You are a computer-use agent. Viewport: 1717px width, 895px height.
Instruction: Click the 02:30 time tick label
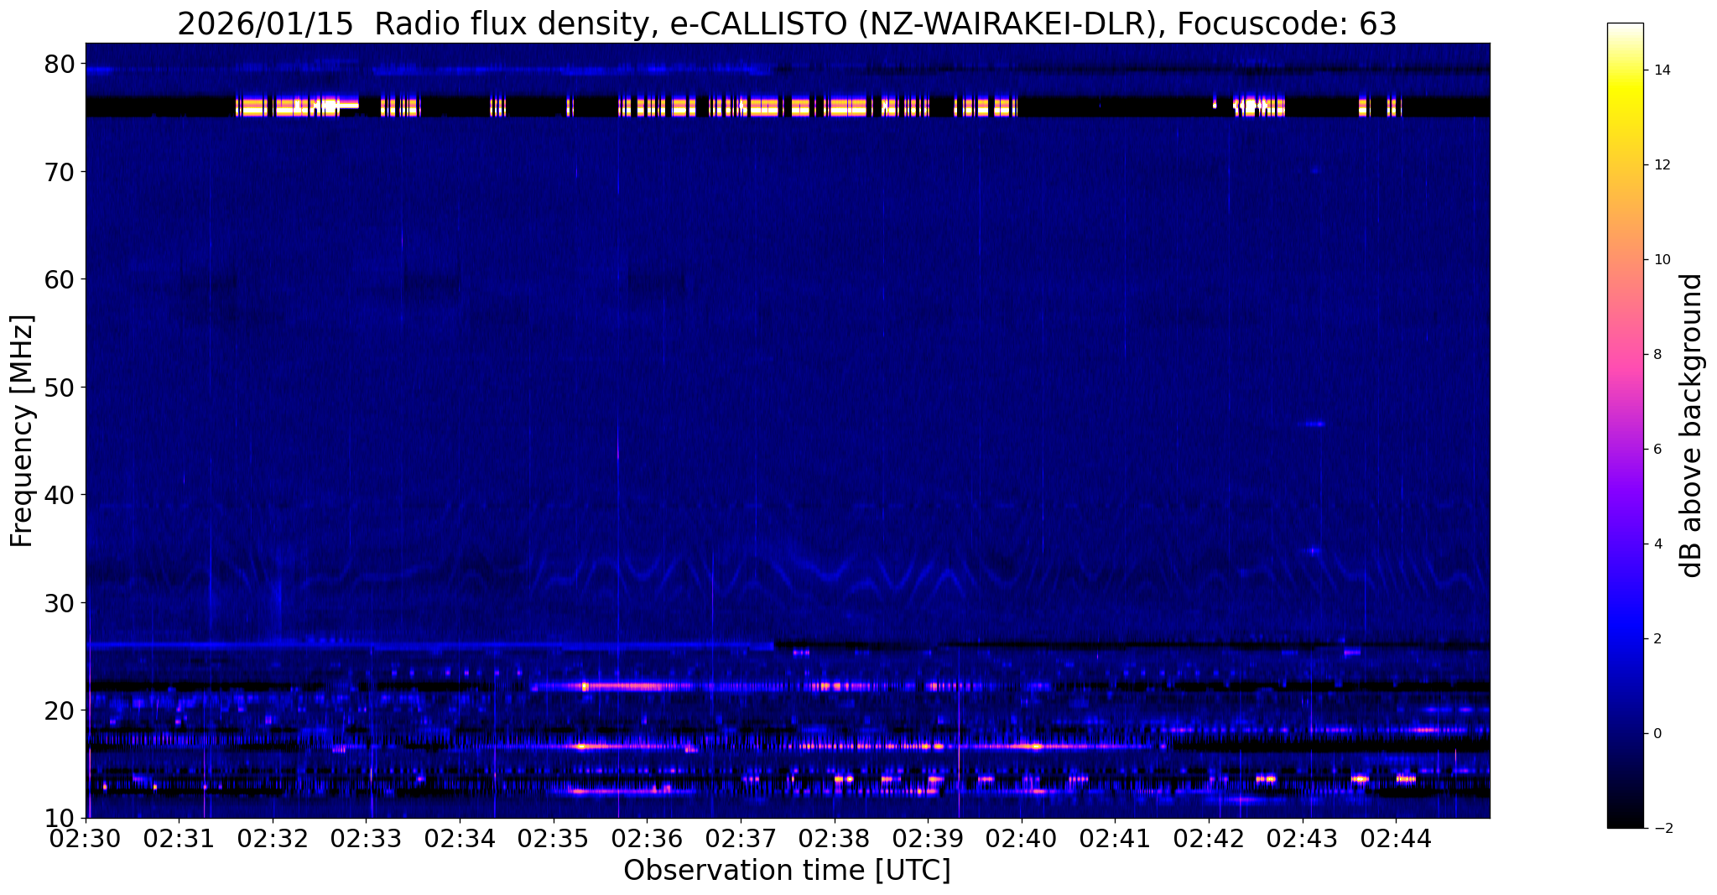click(86, 839)
